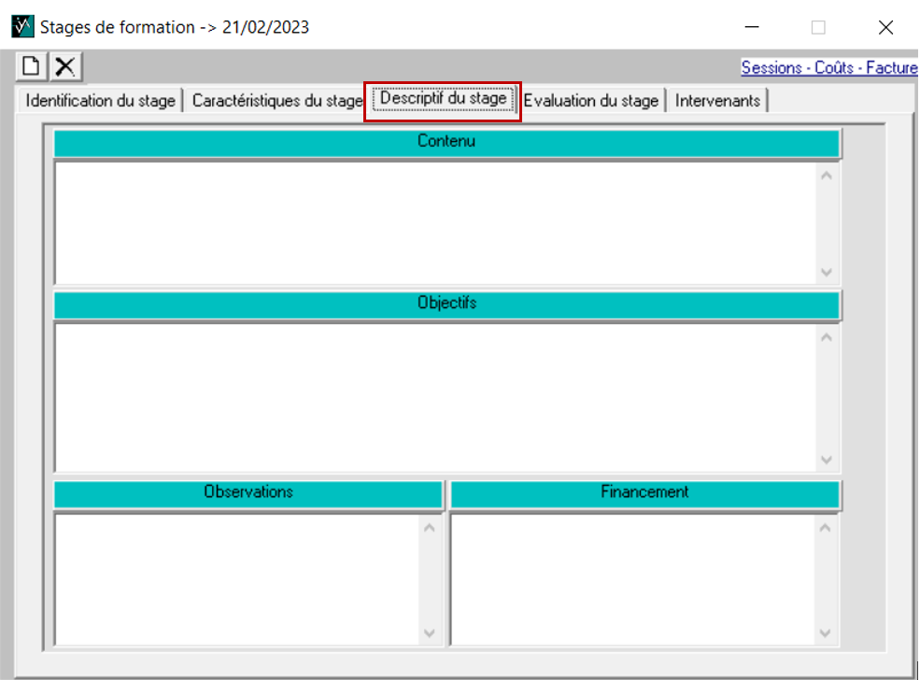Viewport: 920px width, 680px height.
Task: Focus the Objectifs text area
Action: (434, 397)
